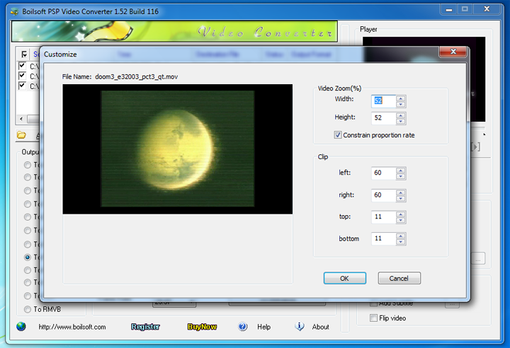Click the Clip bottom value field
This screenshot has height=348, width=510.
tap(383, 239)
